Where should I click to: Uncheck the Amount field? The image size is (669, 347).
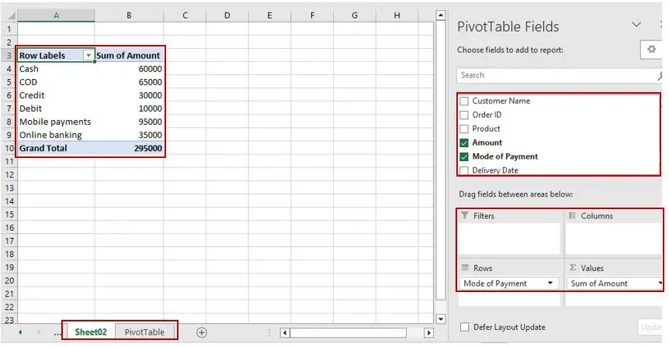click(464, 143)
